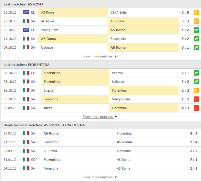Click the Italy flag beside AC Milan match

coord(26,21)
